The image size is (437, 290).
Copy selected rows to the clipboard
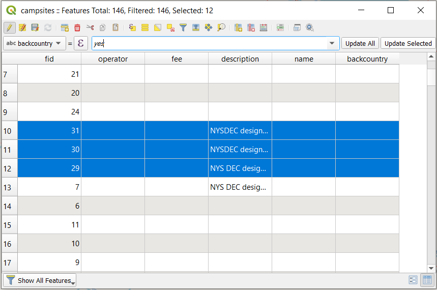tap(103, 27)
